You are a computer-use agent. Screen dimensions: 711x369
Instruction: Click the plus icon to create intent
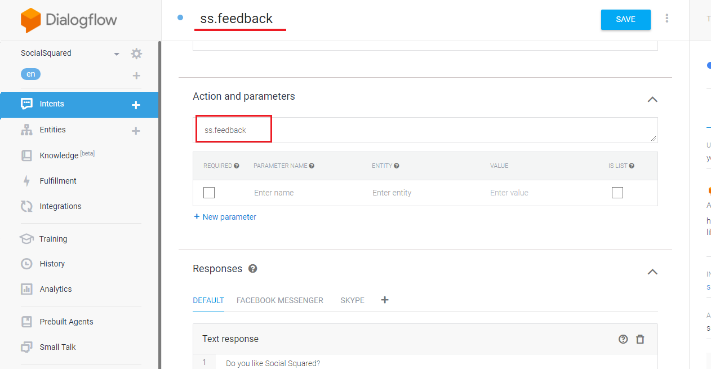pyautogui.click(x=136, y=105)
